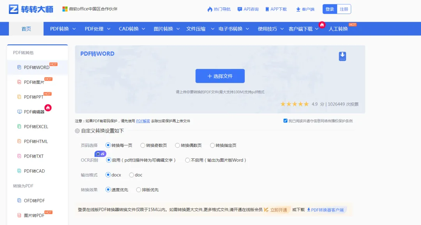The image size is (421, 225).
Task: Click the 登录 button
Action: pos(330,9)
